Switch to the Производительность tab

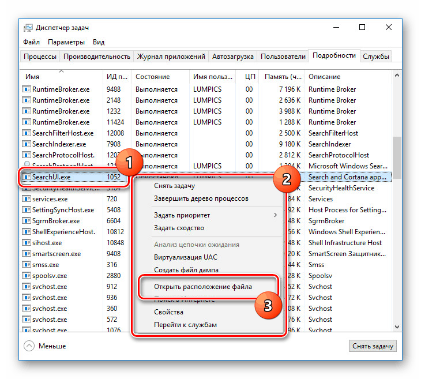coord(97,57)
